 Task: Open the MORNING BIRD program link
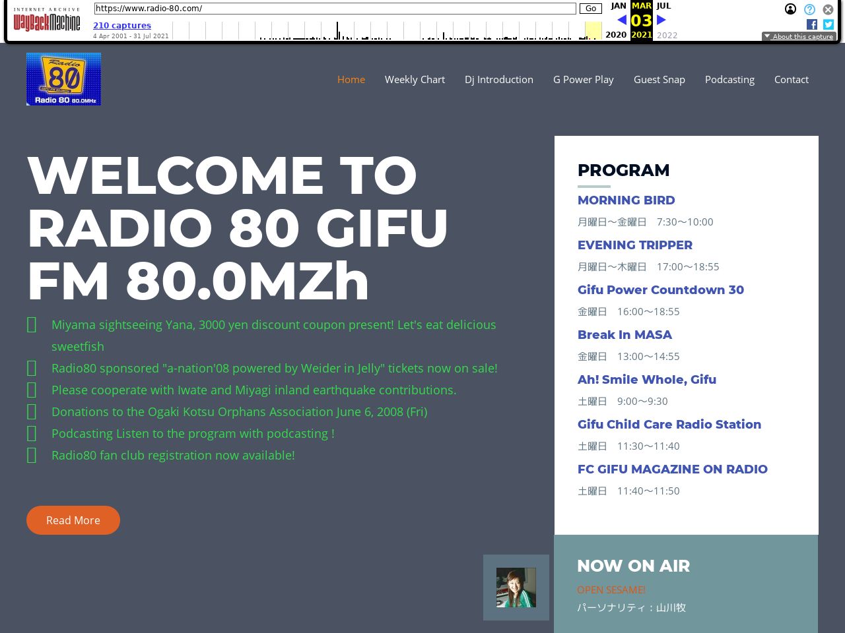(x=626, y=200)
